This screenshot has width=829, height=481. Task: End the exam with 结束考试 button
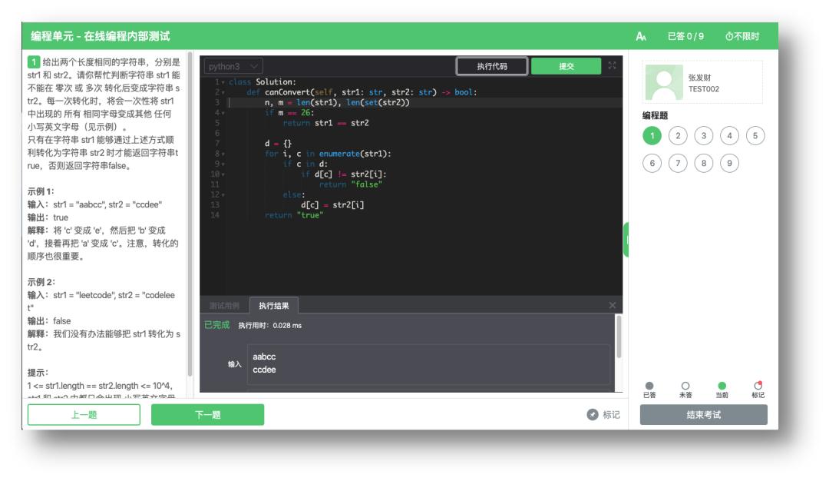point(704,415)
